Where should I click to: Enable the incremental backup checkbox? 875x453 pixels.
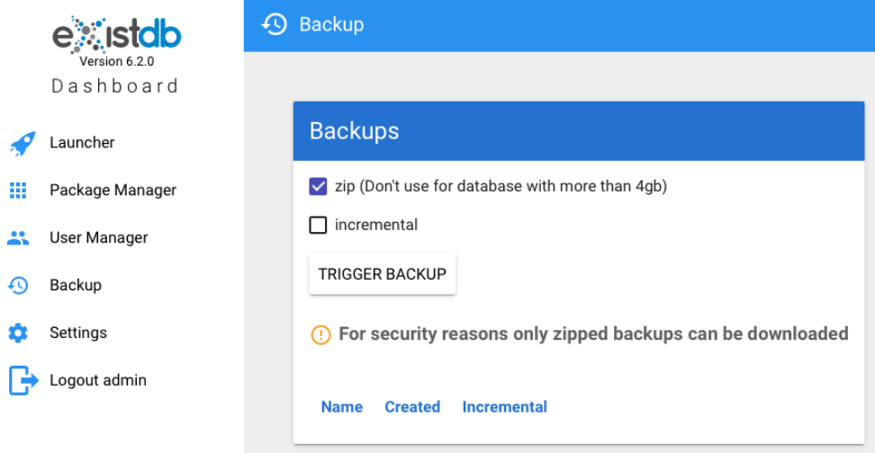click(318, 225)
